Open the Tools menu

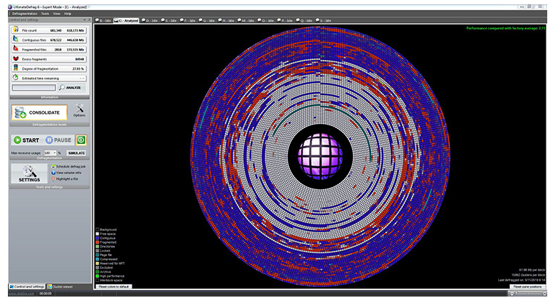[x=45, y=14]
